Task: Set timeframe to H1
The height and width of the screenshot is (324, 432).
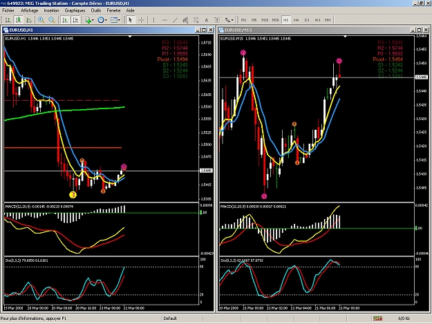Action: coord(285,20)
